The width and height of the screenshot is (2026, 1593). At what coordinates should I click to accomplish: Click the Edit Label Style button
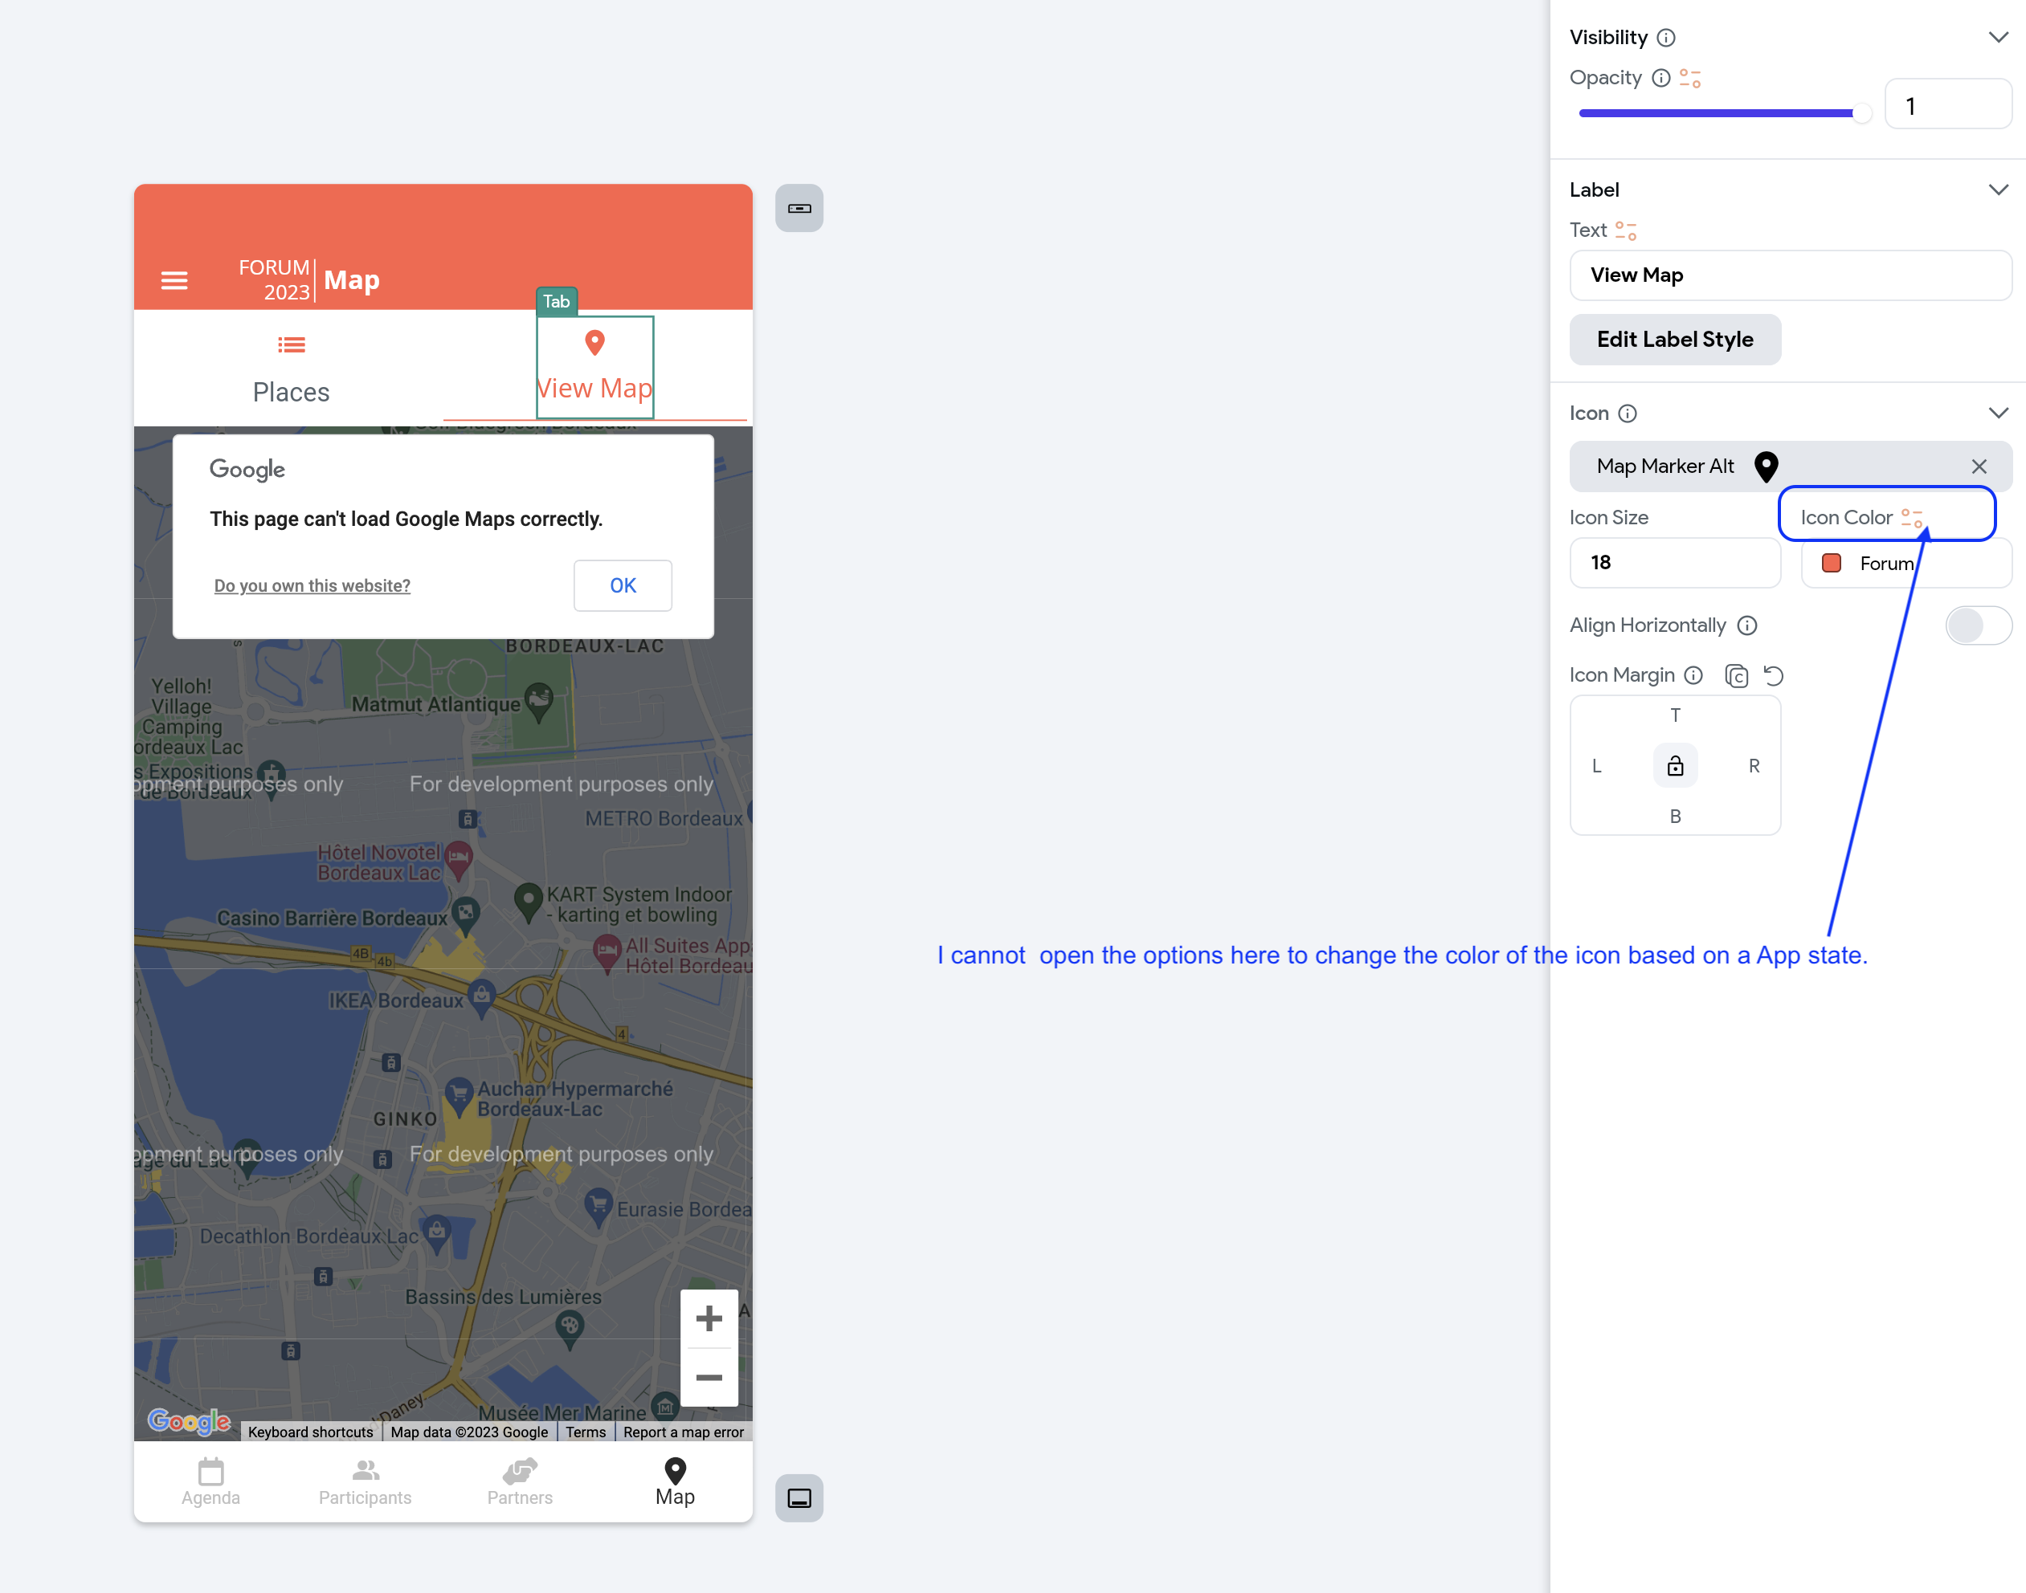pyautogui.click(x=1674, y=340)
